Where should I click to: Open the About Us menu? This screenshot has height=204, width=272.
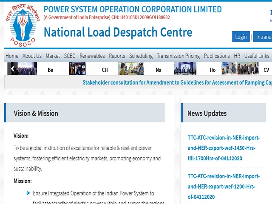(32, 56)
